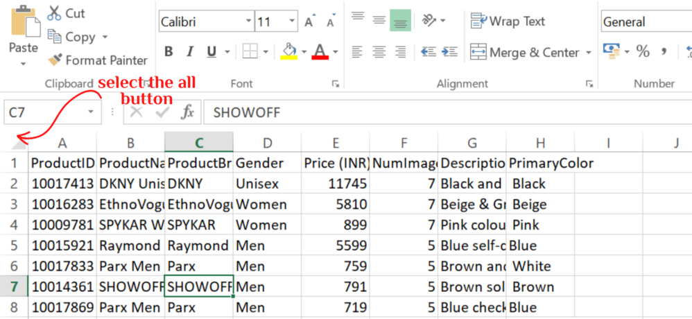Expand the Underline style dropdown arrow
Image resolution: width=692 pixels, height=319 pixels.
[x=227, y=52]
